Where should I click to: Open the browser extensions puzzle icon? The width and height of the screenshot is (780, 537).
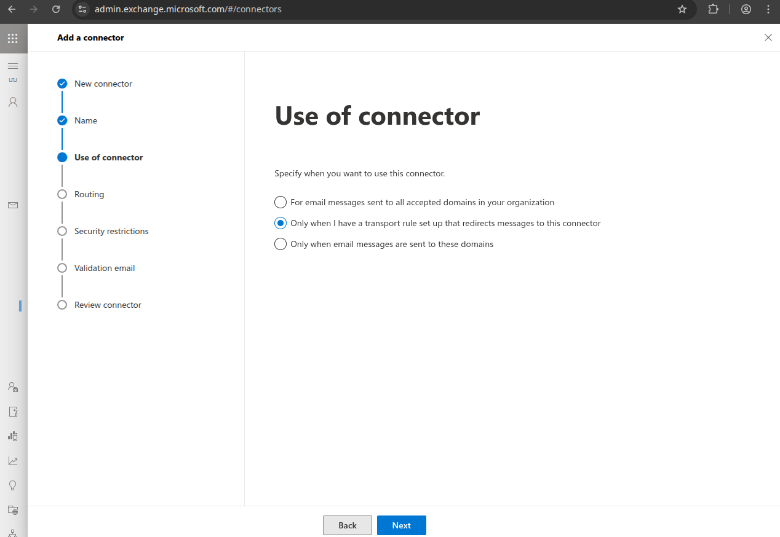[713, 9]
